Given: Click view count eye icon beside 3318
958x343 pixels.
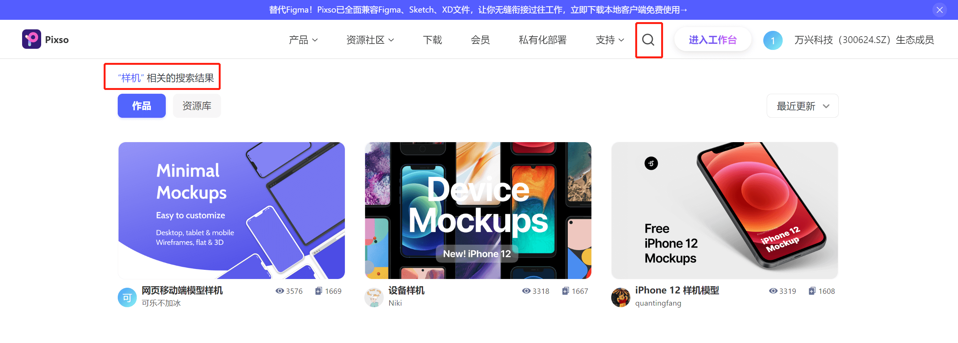Looking at the screenshot, I should coord(526,291).
